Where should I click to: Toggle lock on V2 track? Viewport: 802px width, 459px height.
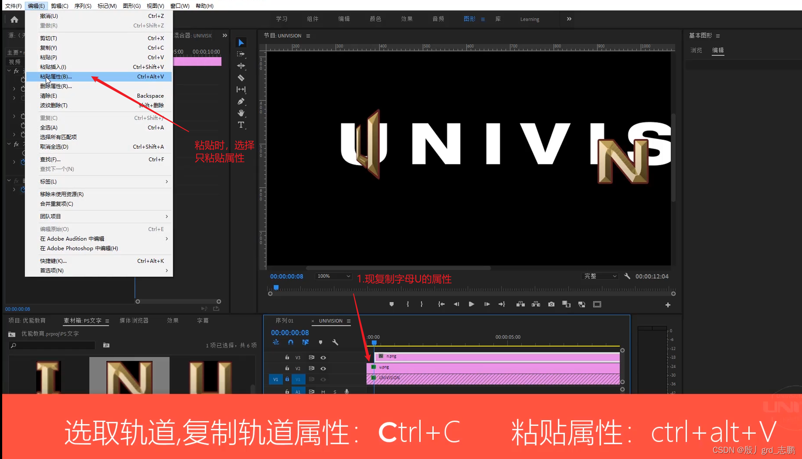(x=287, y=368)
